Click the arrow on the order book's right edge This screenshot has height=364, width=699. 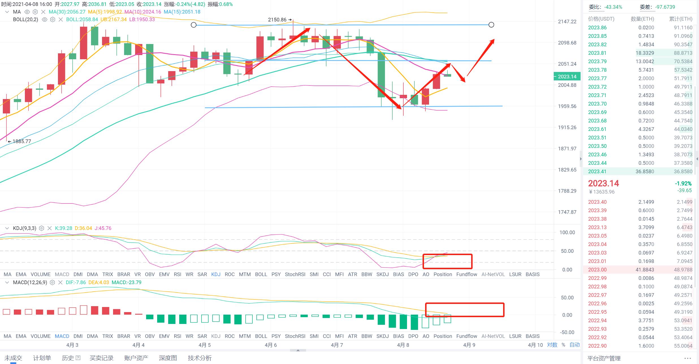[x=697, y=159]
